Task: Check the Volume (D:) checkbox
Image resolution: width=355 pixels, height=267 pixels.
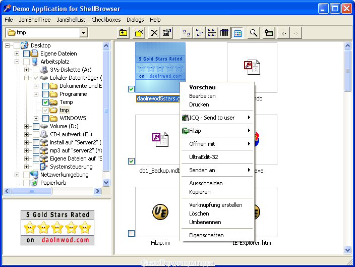Action: pos(36,126)
